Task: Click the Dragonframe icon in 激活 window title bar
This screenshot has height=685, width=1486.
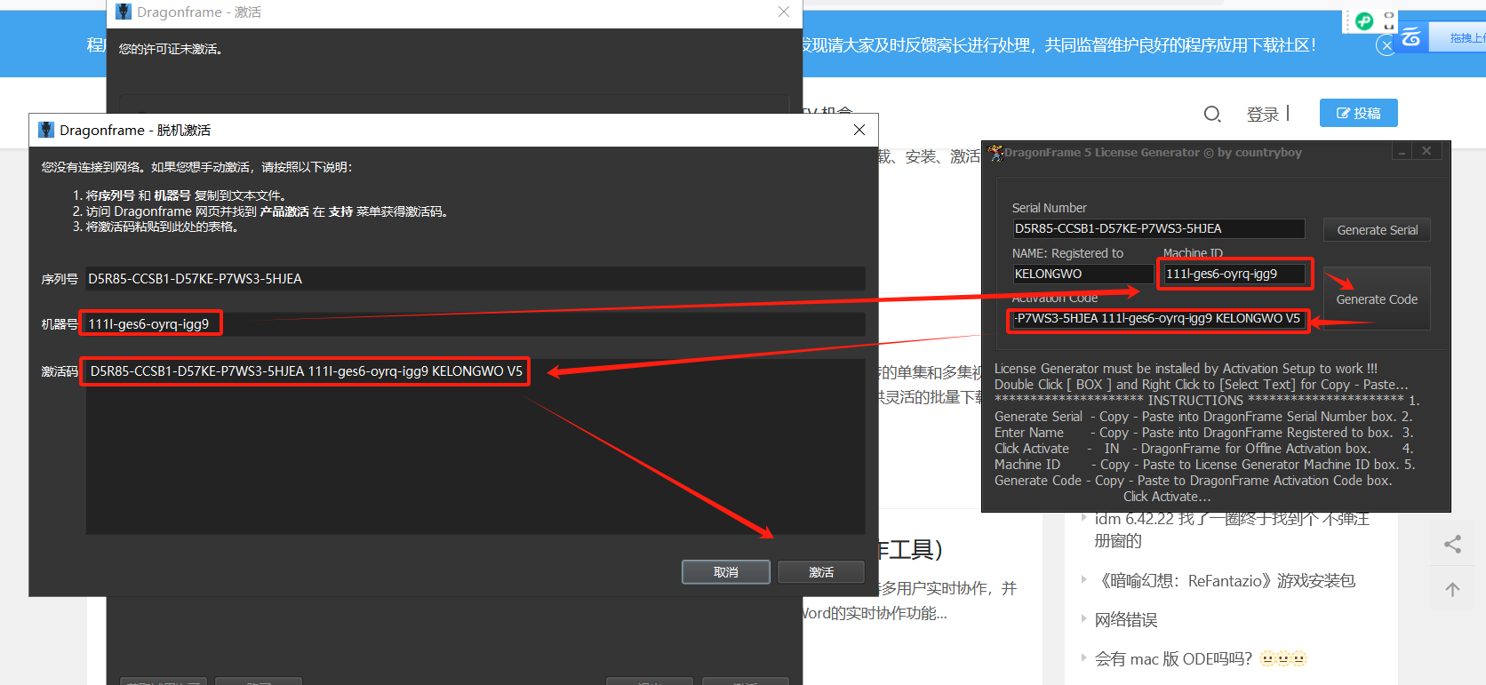Action: [124, 12]
